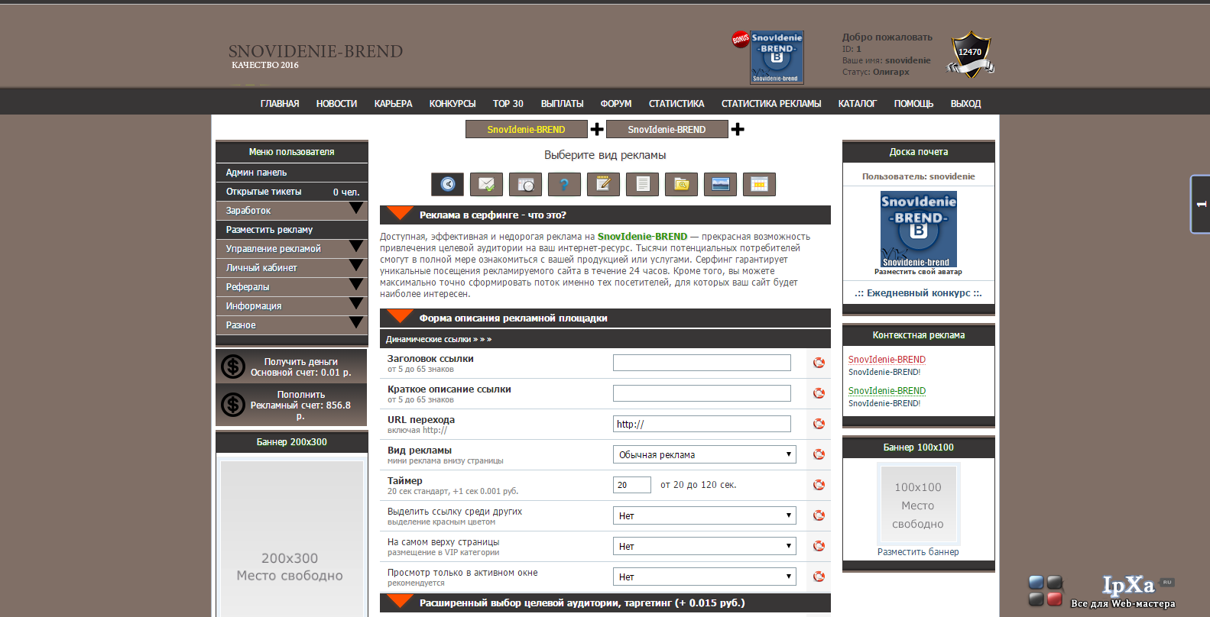
Task: Click the help icon beside Заголовок ссылки
Action: point(819,363)
